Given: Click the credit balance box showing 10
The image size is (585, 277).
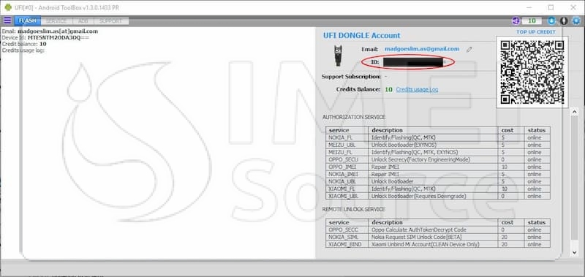Looking at the screenshot, I should point(532,21).
